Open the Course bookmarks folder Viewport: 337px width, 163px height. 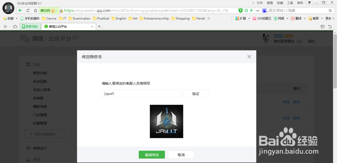click(x=49, y=19)
